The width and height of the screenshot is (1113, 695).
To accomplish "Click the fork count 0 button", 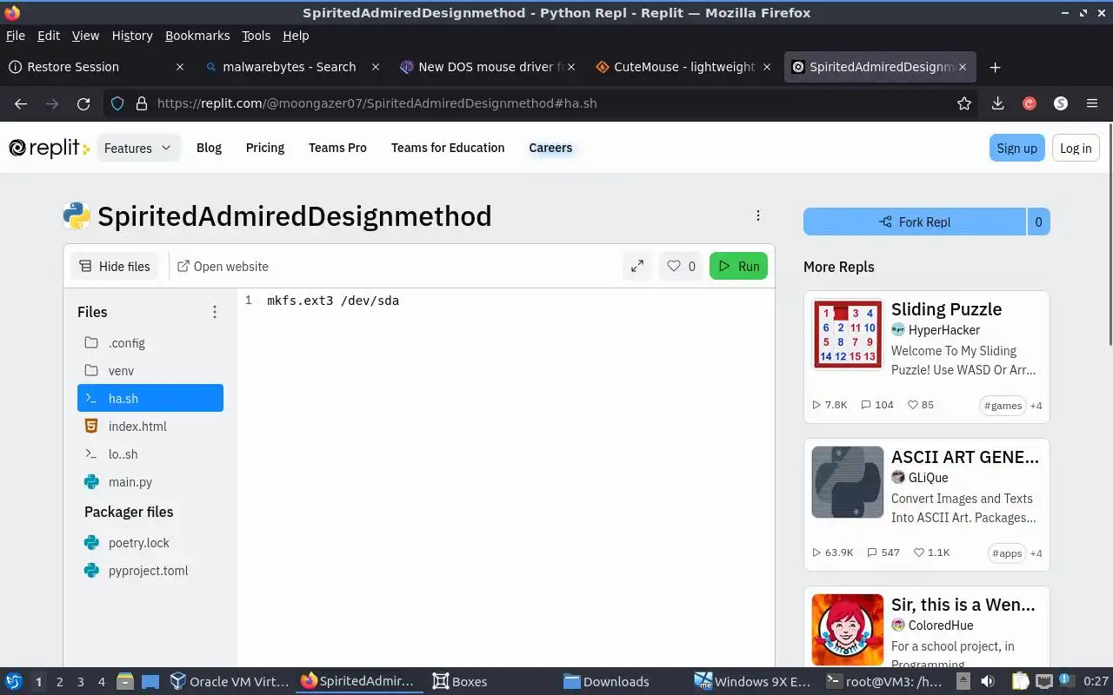I will pos(1038,222).
